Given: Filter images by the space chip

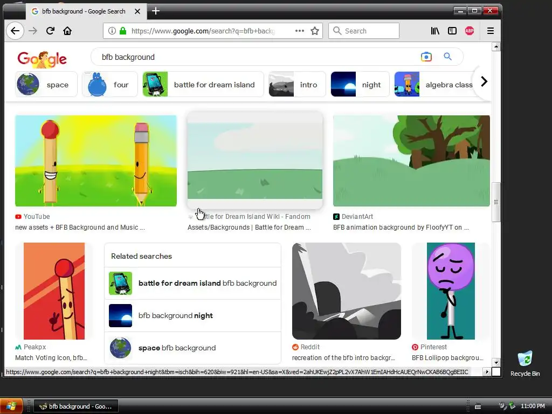Looking at the screenshot, I should (46, 85).
